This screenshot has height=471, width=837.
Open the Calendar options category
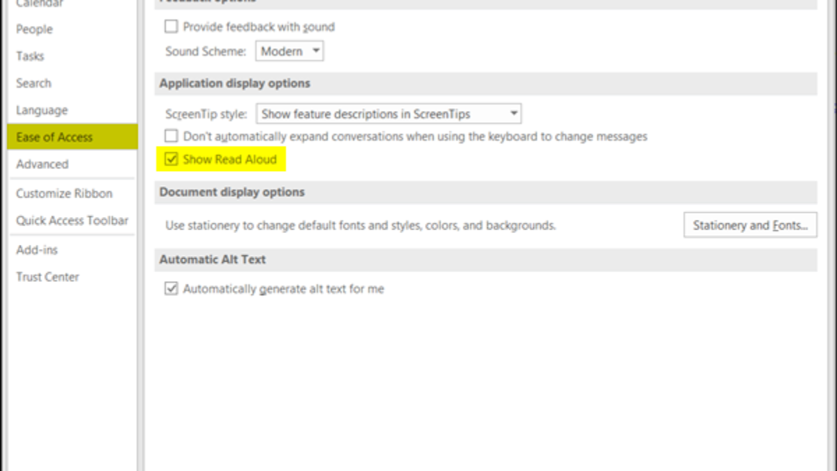click(40, 4)
